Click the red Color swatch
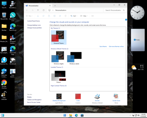Screen dimensions: 147x118 pos(78,96)
